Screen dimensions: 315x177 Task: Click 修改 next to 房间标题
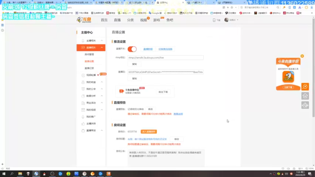[x=176, y=139]
